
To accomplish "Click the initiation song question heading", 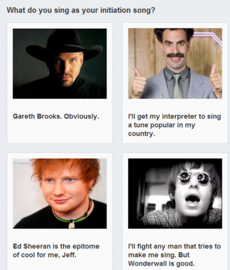I will coord(81,10).
